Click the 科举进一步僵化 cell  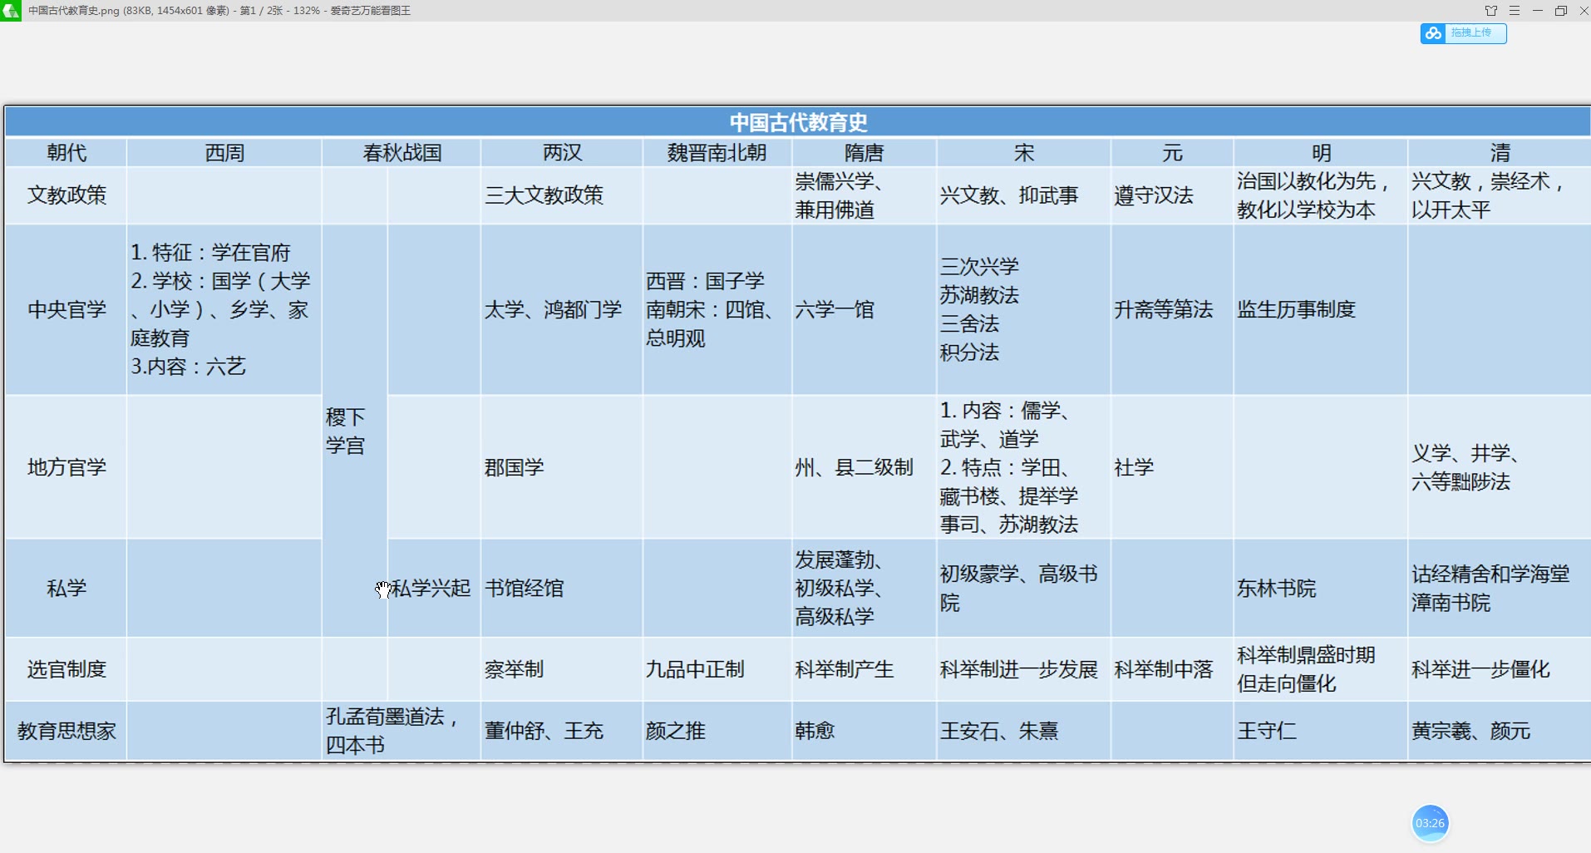(1500, 669)
